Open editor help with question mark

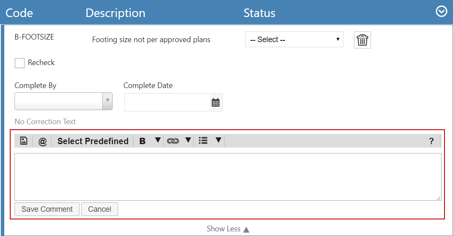(431, 141)
